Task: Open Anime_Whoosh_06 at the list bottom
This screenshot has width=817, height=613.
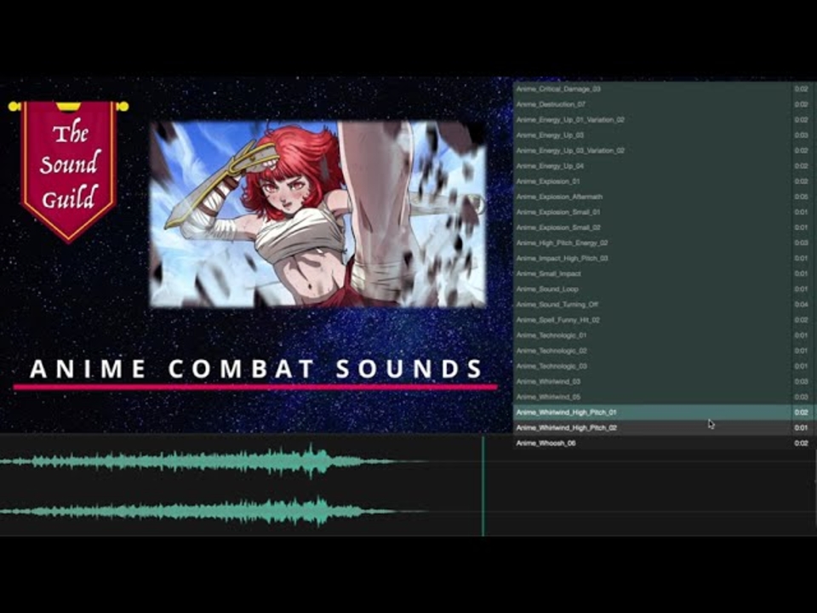Action: [596, 443]
